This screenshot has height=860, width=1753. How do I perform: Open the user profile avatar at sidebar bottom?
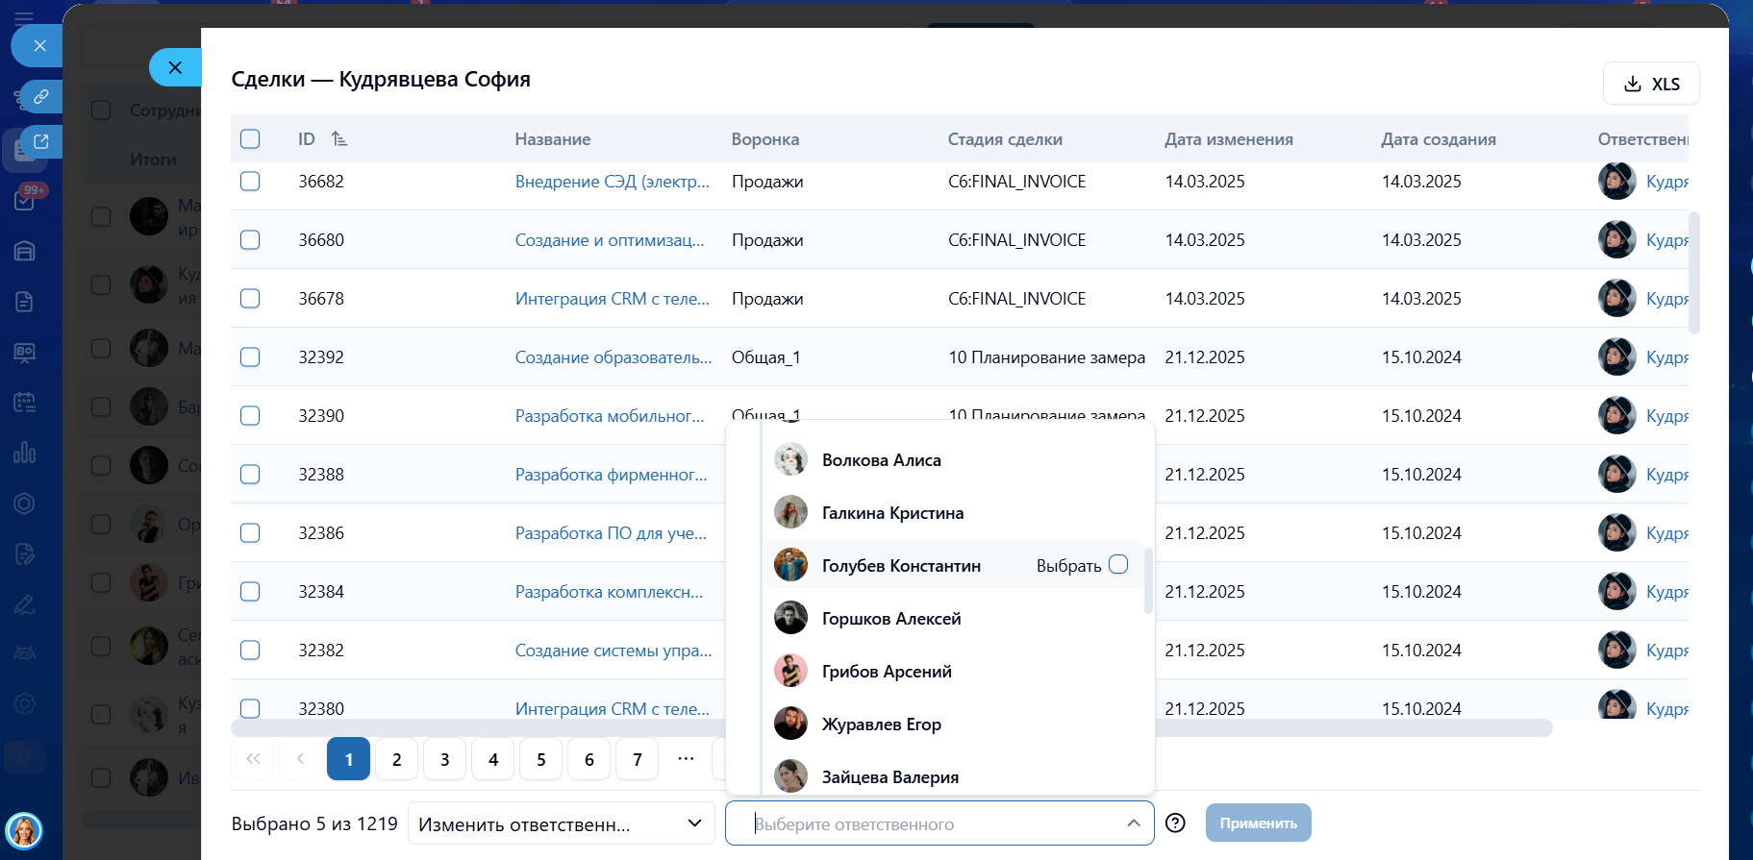24,830
